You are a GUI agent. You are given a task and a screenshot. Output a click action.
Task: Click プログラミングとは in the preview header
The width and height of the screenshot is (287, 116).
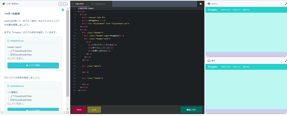[x=226, y=10]
